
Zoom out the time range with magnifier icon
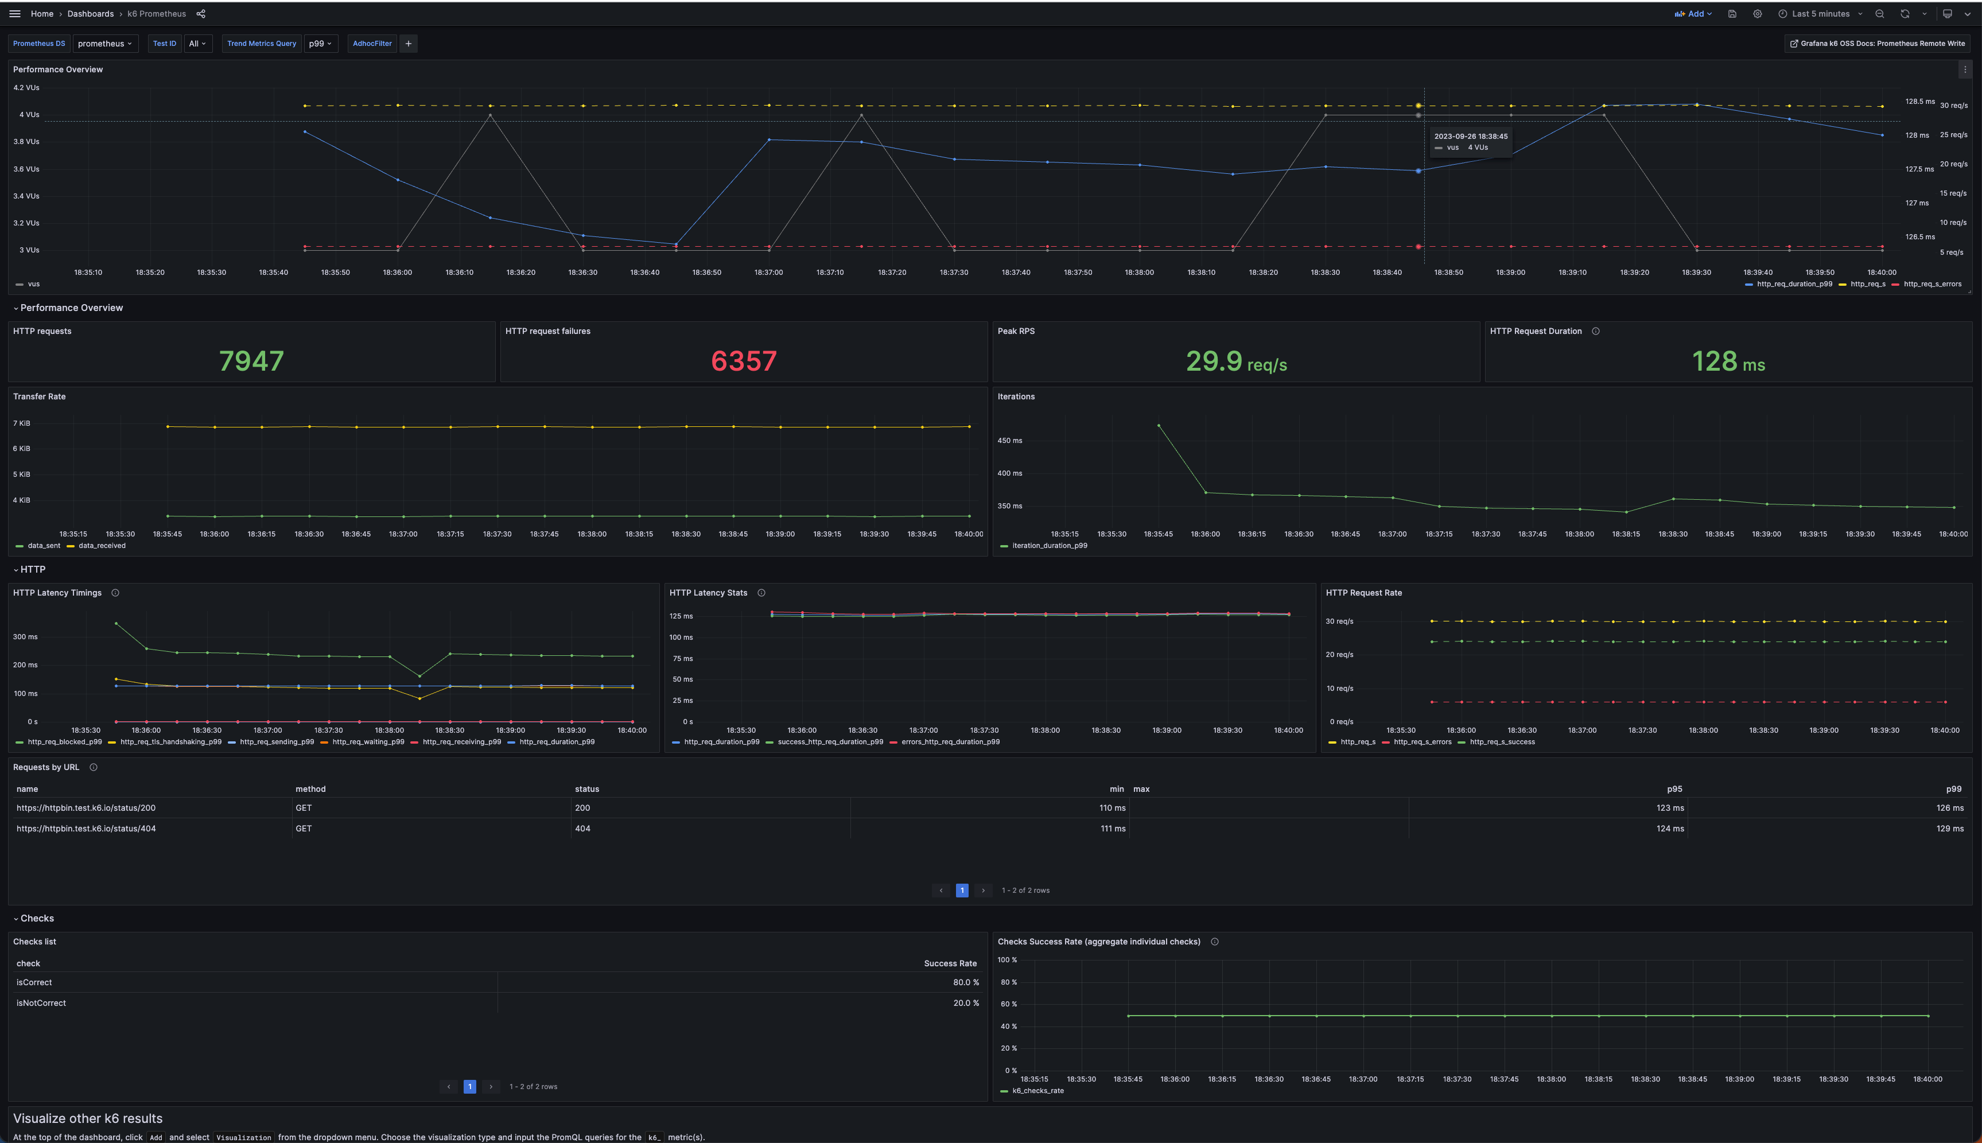(1880, 13)
